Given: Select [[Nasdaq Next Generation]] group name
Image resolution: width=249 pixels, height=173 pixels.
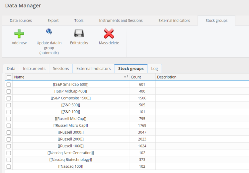Looking at the screenshot, I should (x=71, y=153).
